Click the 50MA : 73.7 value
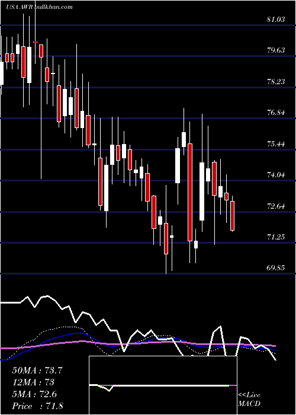This screenshot has width=296, height=415. tap(37, 371)
